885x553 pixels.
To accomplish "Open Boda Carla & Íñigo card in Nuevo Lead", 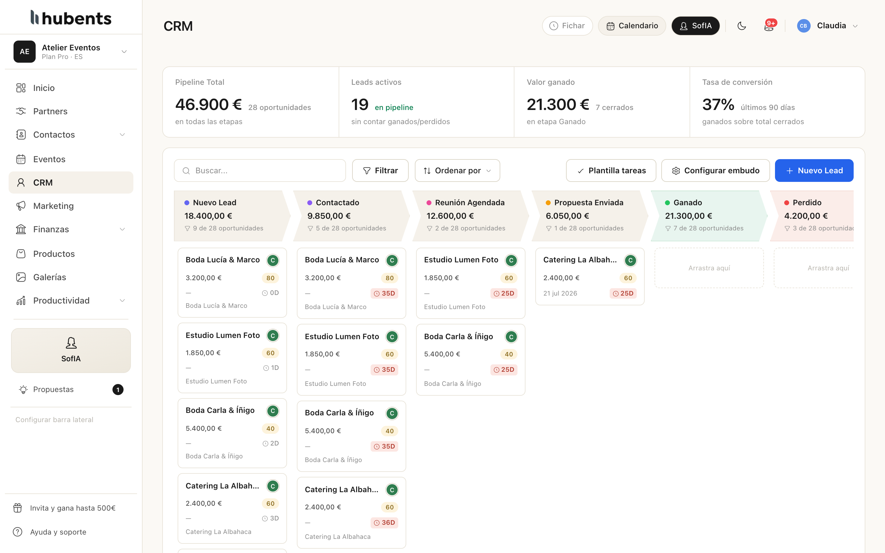I will [x=232, y=433].
